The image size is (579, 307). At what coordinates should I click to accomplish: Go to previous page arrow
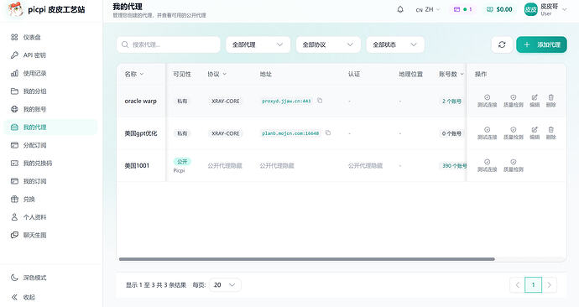click(x=518, y=285)
